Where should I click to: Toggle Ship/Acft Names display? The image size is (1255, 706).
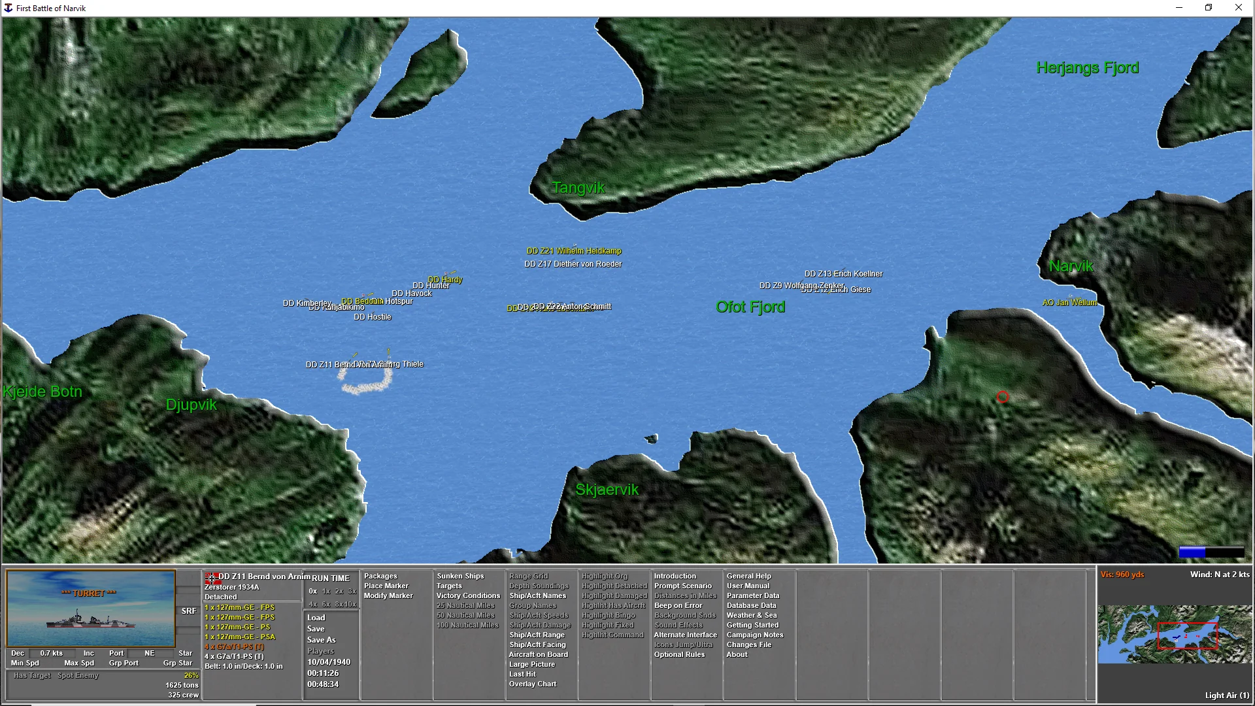click(x=537, y=596)
